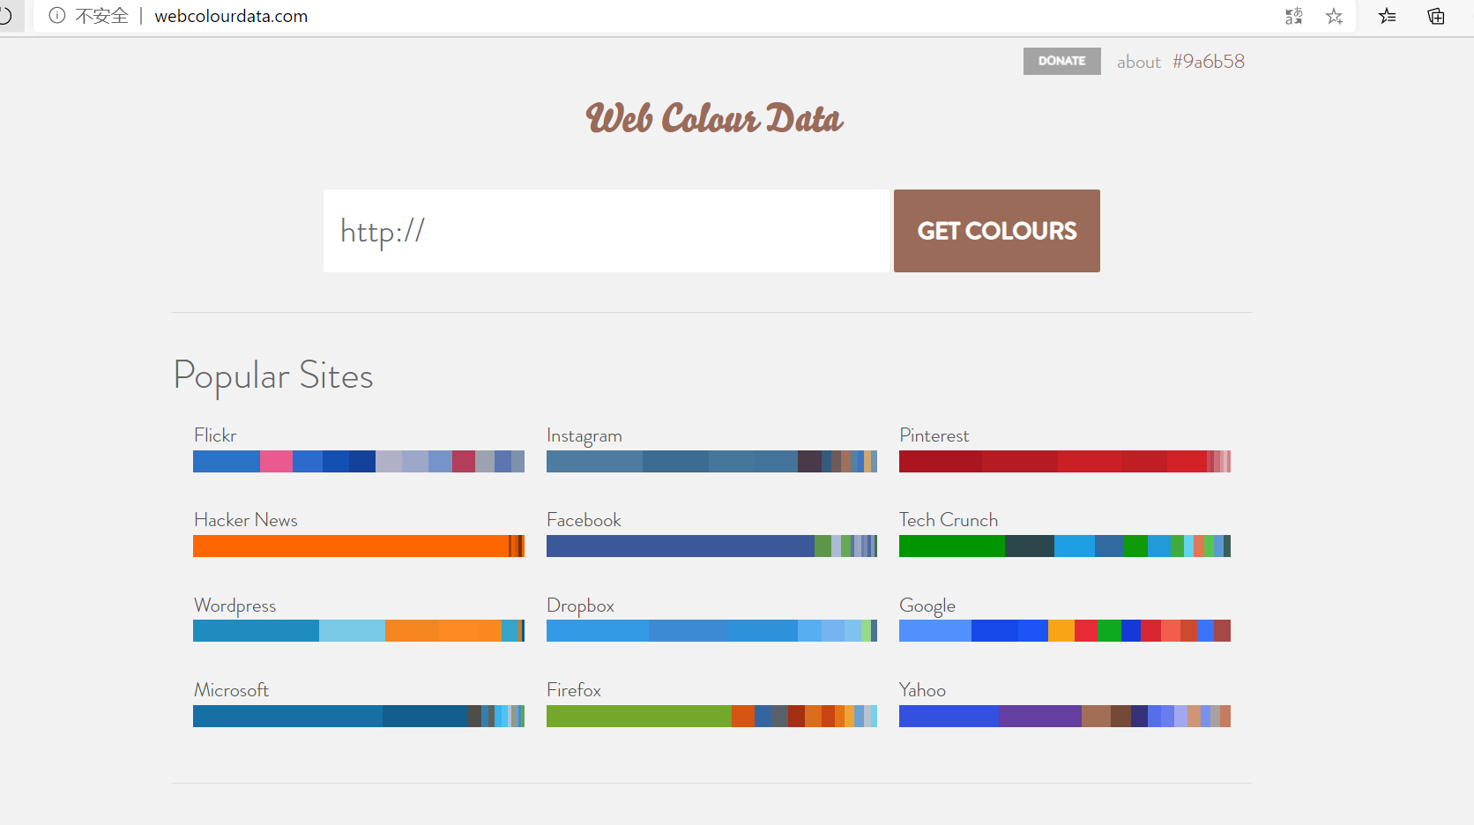The width and height of the screenshot is (1474, 825).
Task: Open the Flickr site link
Action: 215,435
